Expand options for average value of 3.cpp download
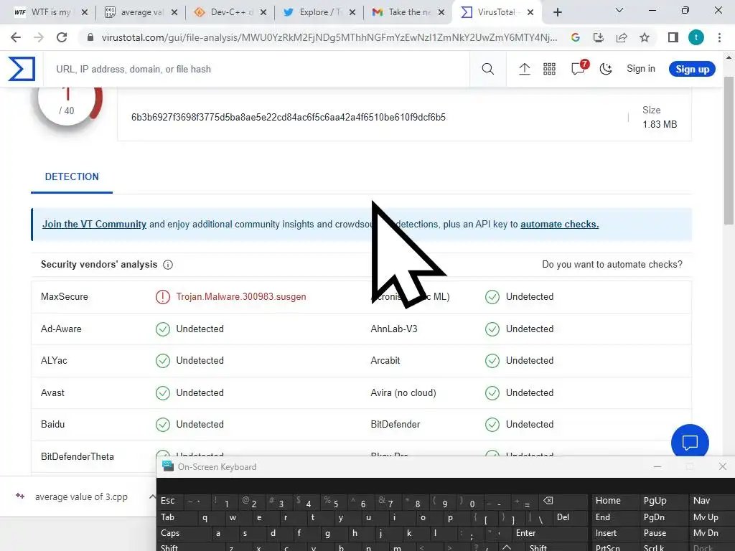Screen dimensions: 735x551 tap(152, 496)
